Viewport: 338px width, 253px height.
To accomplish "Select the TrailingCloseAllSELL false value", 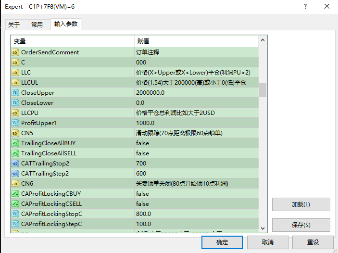I will tap(142, 153).
